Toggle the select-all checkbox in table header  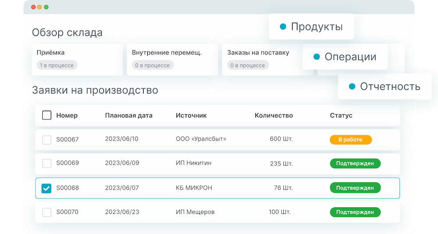click(46, 115)
